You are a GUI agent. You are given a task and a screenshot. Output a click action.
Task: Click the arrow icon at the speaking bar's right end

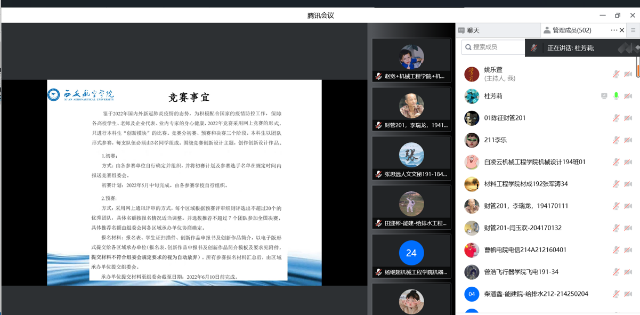click(637, 48)
